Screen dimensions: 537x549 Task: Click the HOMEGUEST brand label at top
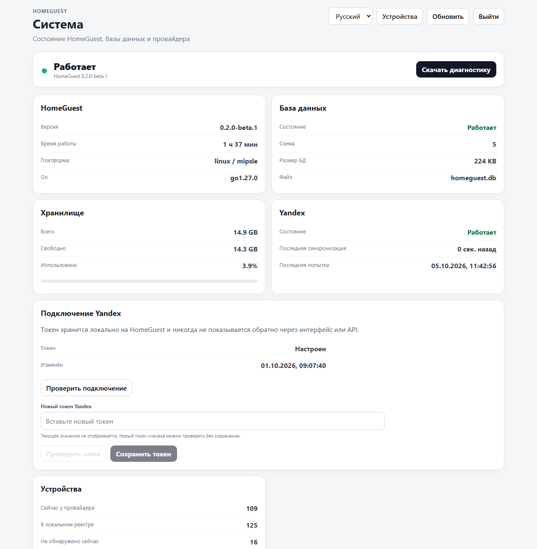tap(50, 11)
